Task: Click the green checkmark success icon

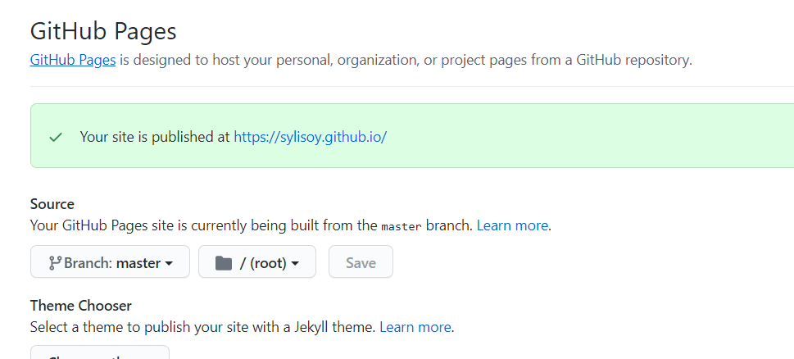Action: tap(56, 137)
